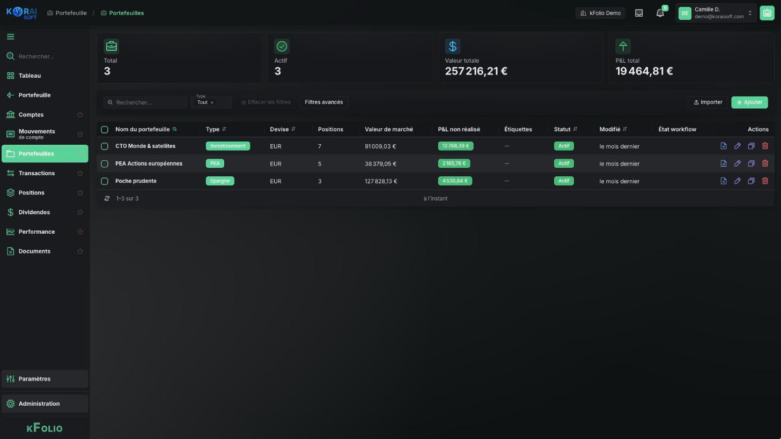Check the CTO Monde & satellites row checkbox
The height and width of the screenshot is (439, 781).
pos(105,146)
